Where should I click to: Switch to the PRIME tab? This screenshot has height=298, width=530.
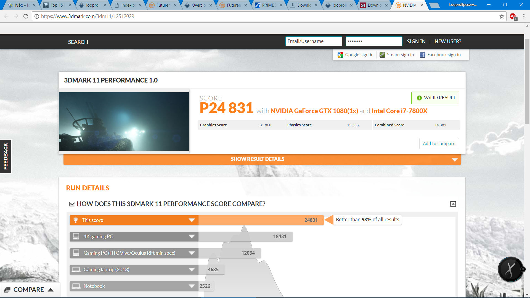coord(268,5)
